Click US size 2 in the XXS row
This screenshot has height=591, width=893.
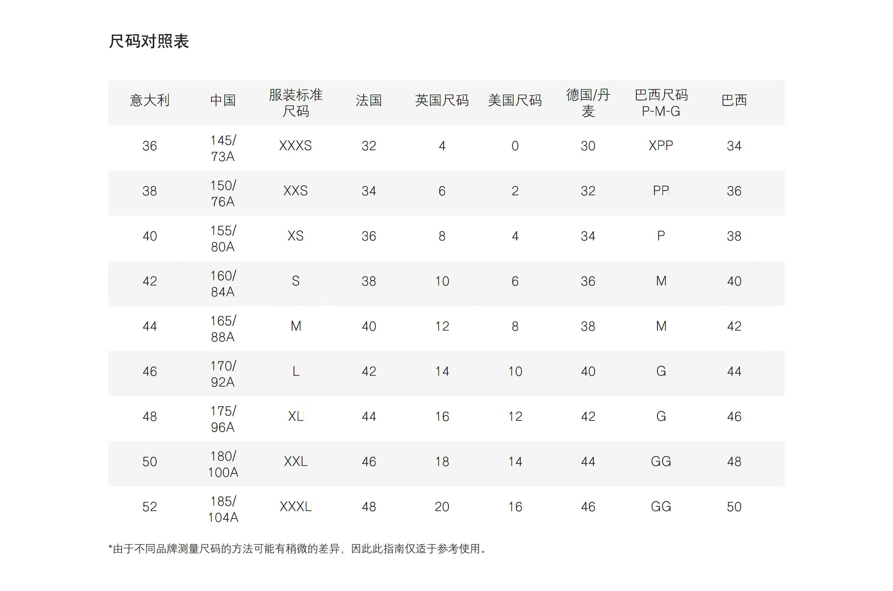click(x=515, y=191)
